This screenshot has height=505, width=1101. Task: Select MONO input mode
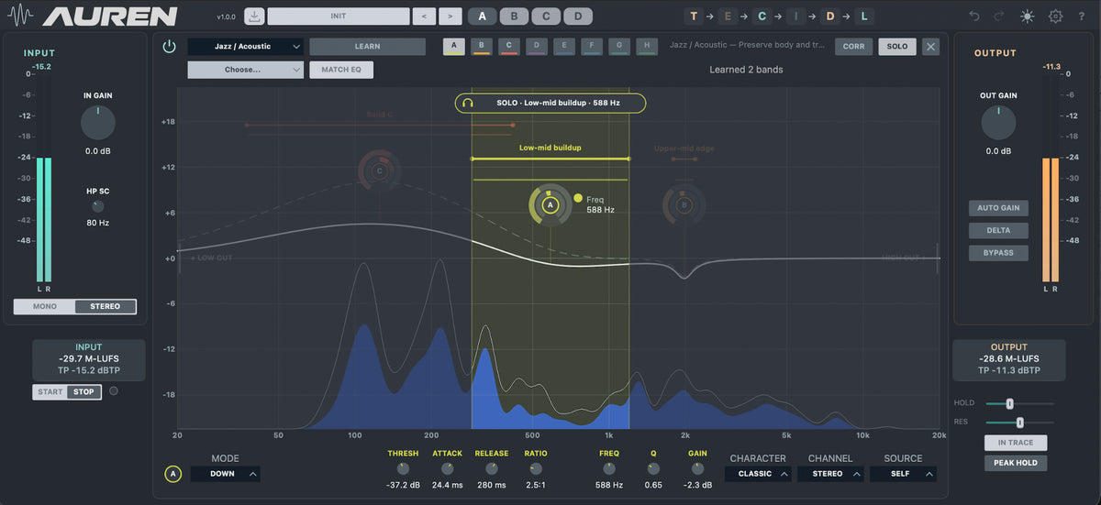[x=45, y=306]
